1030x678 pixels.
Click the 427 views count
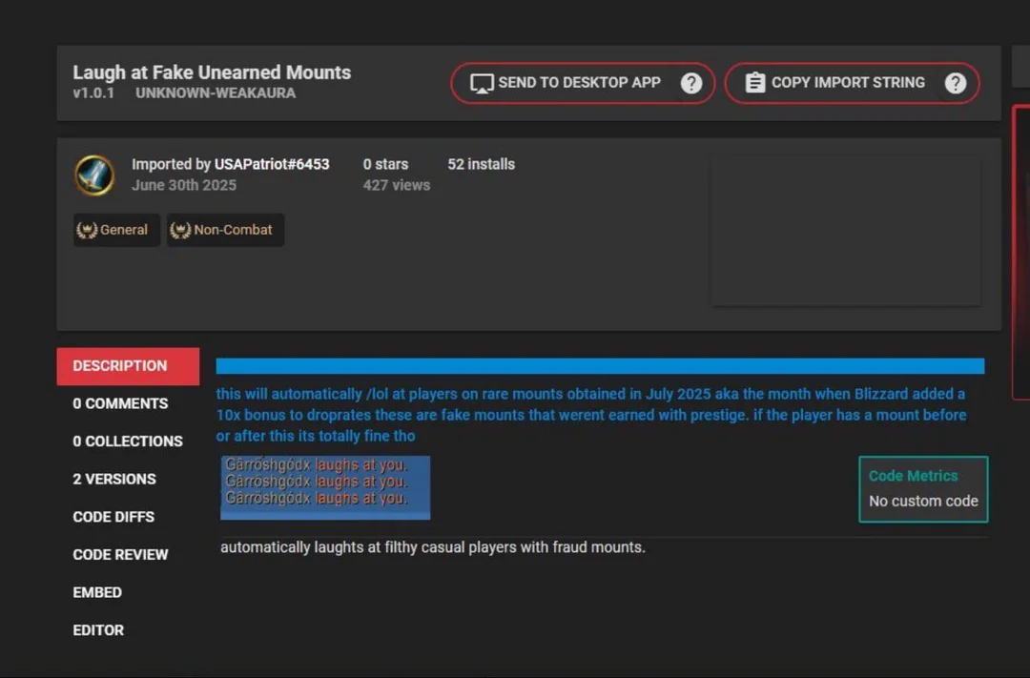(x=397, y=185)
